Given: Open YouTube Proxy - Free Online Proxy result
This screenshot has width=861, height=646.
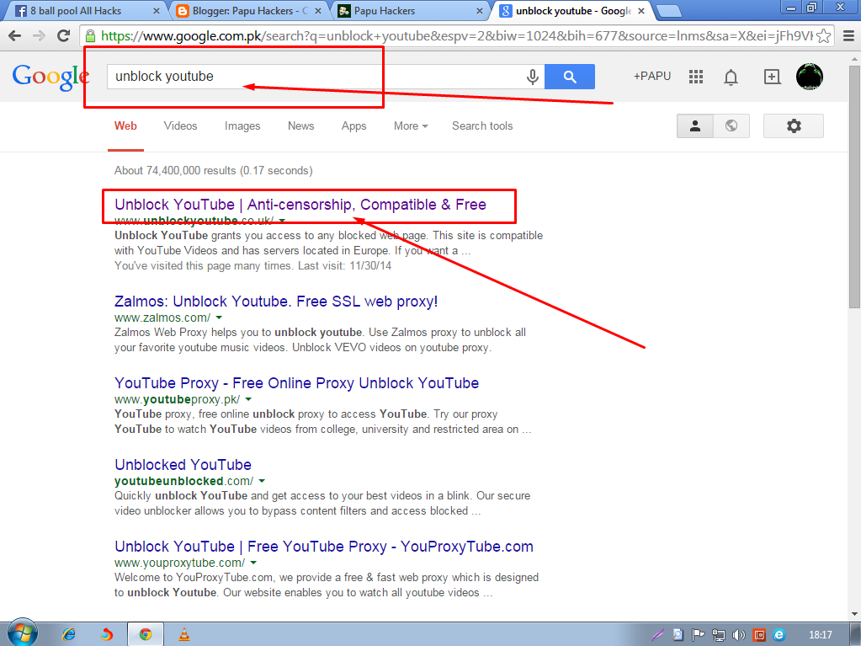Looking at the screenshot, I should [296, 383].
